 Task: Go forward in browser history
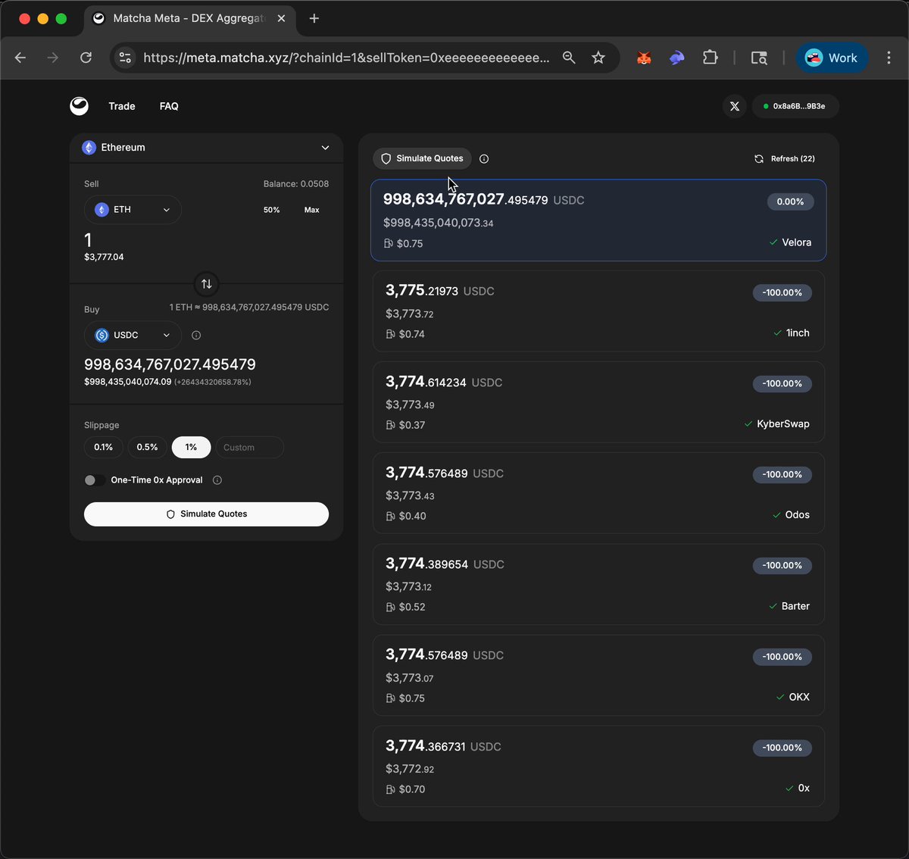(x=53, y=58)
